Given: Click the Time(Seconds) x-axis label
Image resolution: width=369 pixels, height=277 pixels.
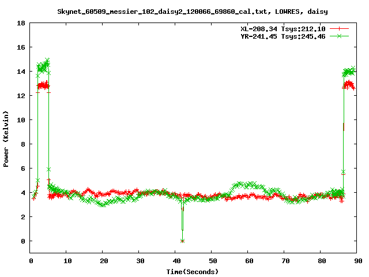Looking at the screenshot, I should coord(193,272).
